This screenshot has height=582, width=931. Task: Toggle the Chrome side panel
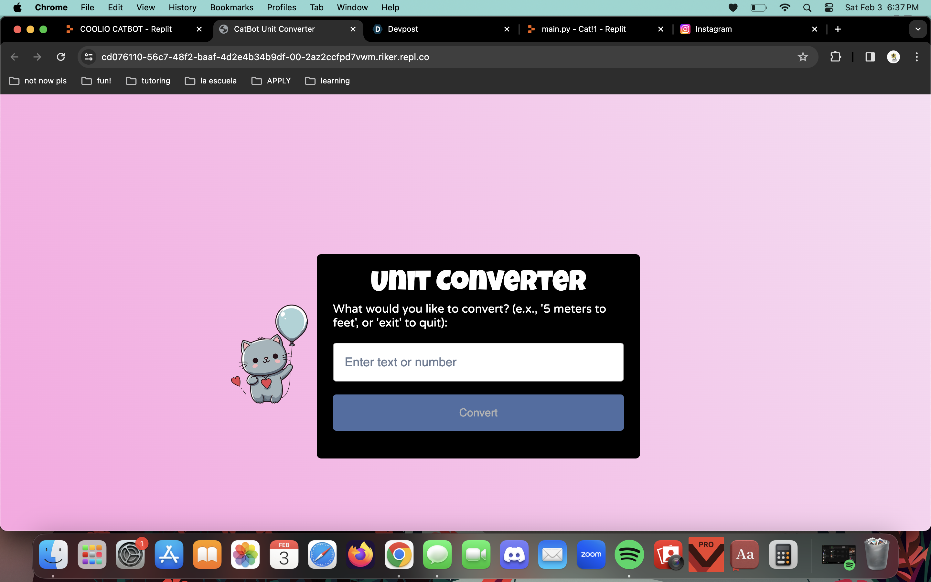click(870, 57)
